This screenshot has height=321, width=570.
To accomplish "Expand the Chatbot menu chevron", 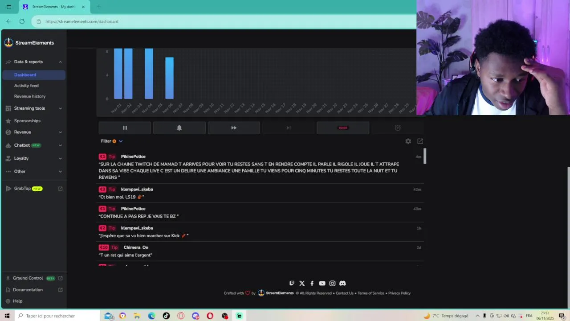I will (x=60, y=145).
